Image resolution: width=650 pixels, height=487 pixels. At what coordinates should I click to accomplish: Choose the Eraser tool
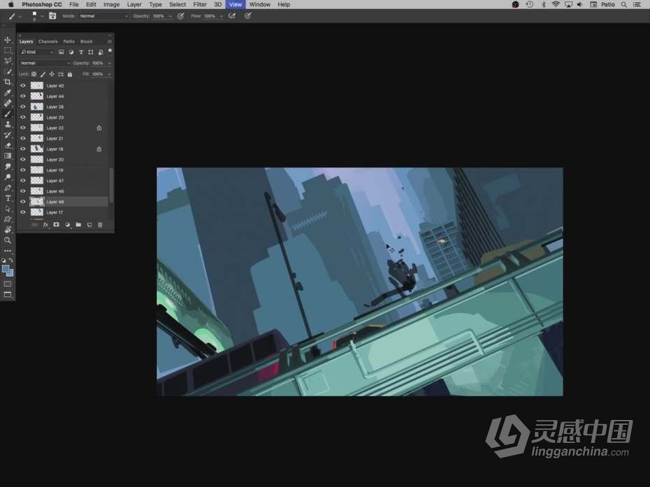(x=8, y=145)
